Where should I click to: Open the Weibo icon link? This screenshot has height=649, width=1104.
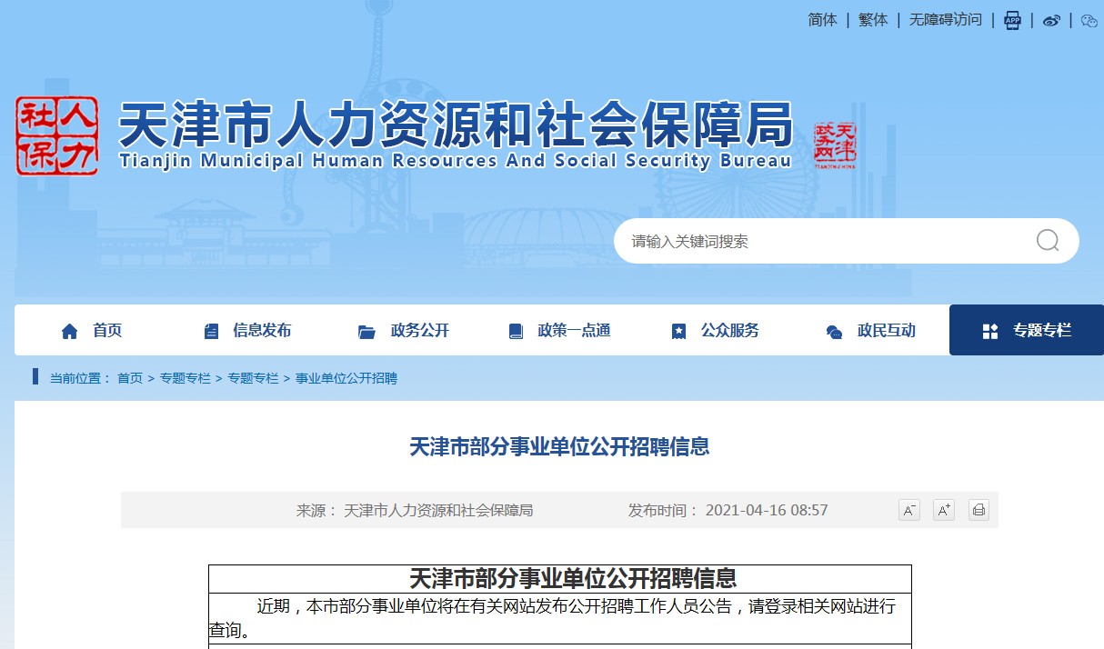pos(1051,20)
